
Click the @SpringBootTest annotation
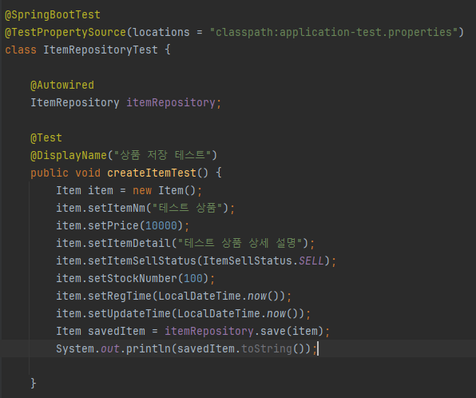tap(53, 15)
